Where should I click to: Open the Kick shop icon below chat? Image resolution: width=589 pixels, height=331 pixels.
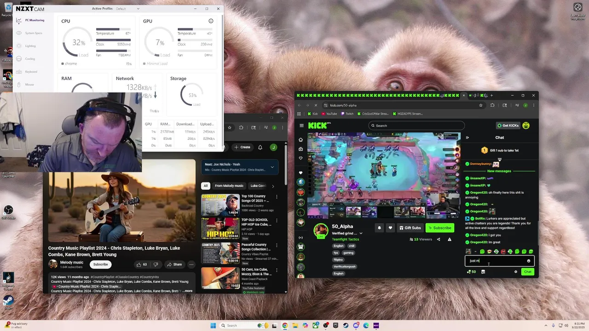click(x=483, y=272)
